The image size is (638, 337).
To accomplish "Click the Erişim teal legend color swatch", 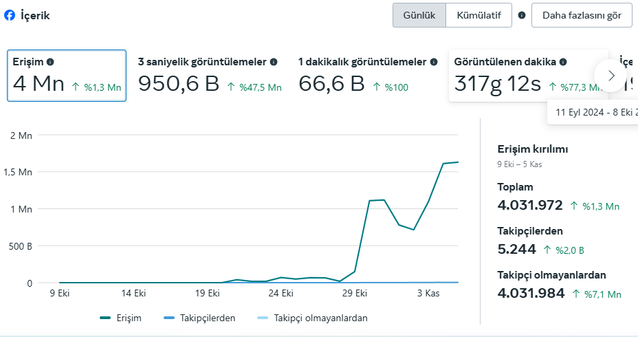I will [105, 318].
